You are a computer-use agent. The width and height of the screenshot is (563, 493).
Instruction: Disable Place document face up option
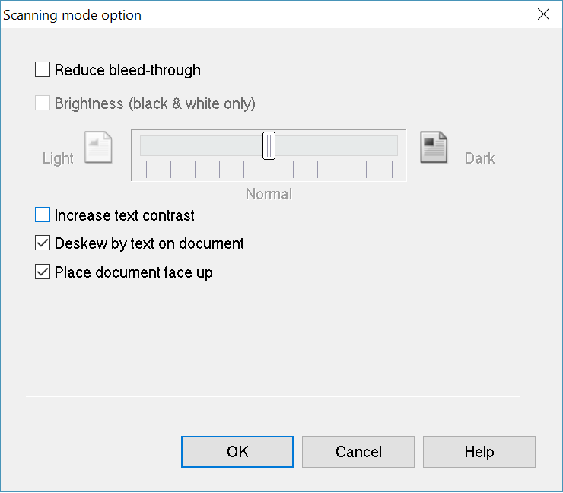click(43, 272)
